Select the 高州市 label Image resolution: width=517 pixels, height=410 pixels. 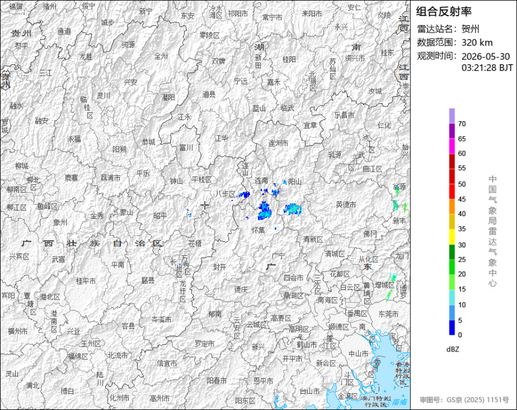pyautogui.click(x=159, y=399)
